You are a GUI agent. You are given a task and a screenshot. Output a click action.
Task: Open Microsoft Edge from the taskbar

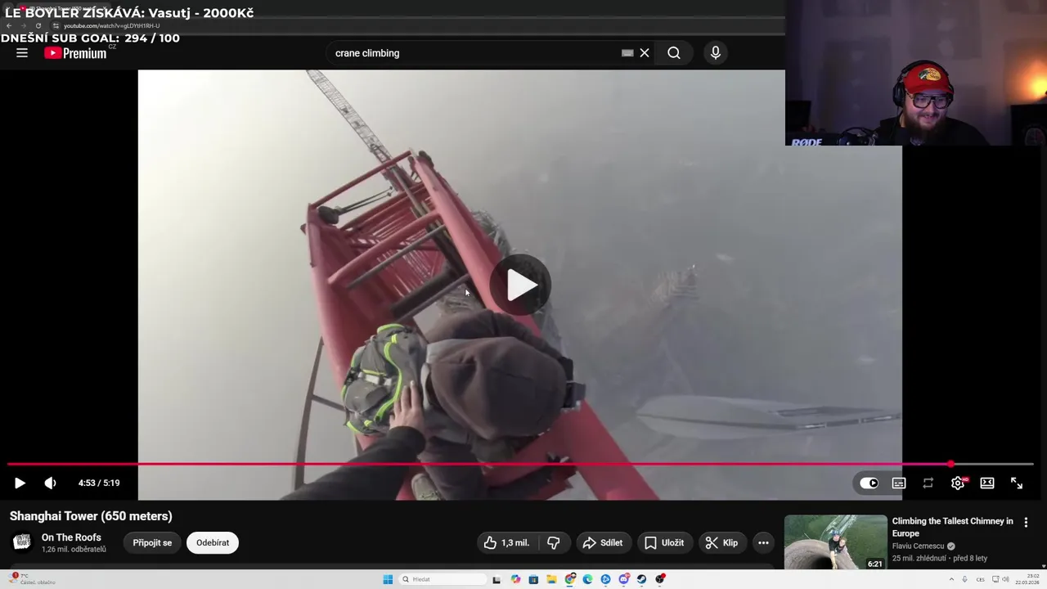coord(587,579)
